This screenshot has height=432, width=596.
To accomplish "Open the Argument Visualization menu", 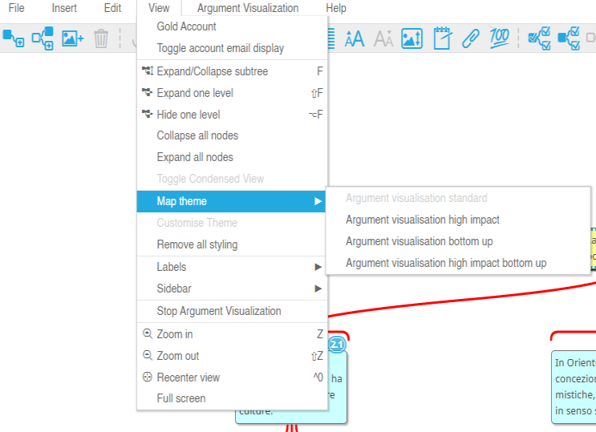I will coord(248,8).
